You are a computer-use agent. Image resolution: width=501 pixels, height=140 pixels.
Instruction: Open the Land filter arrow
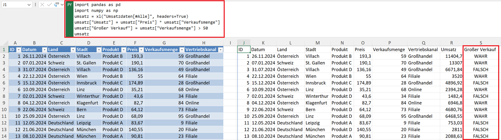pos(73,50)
